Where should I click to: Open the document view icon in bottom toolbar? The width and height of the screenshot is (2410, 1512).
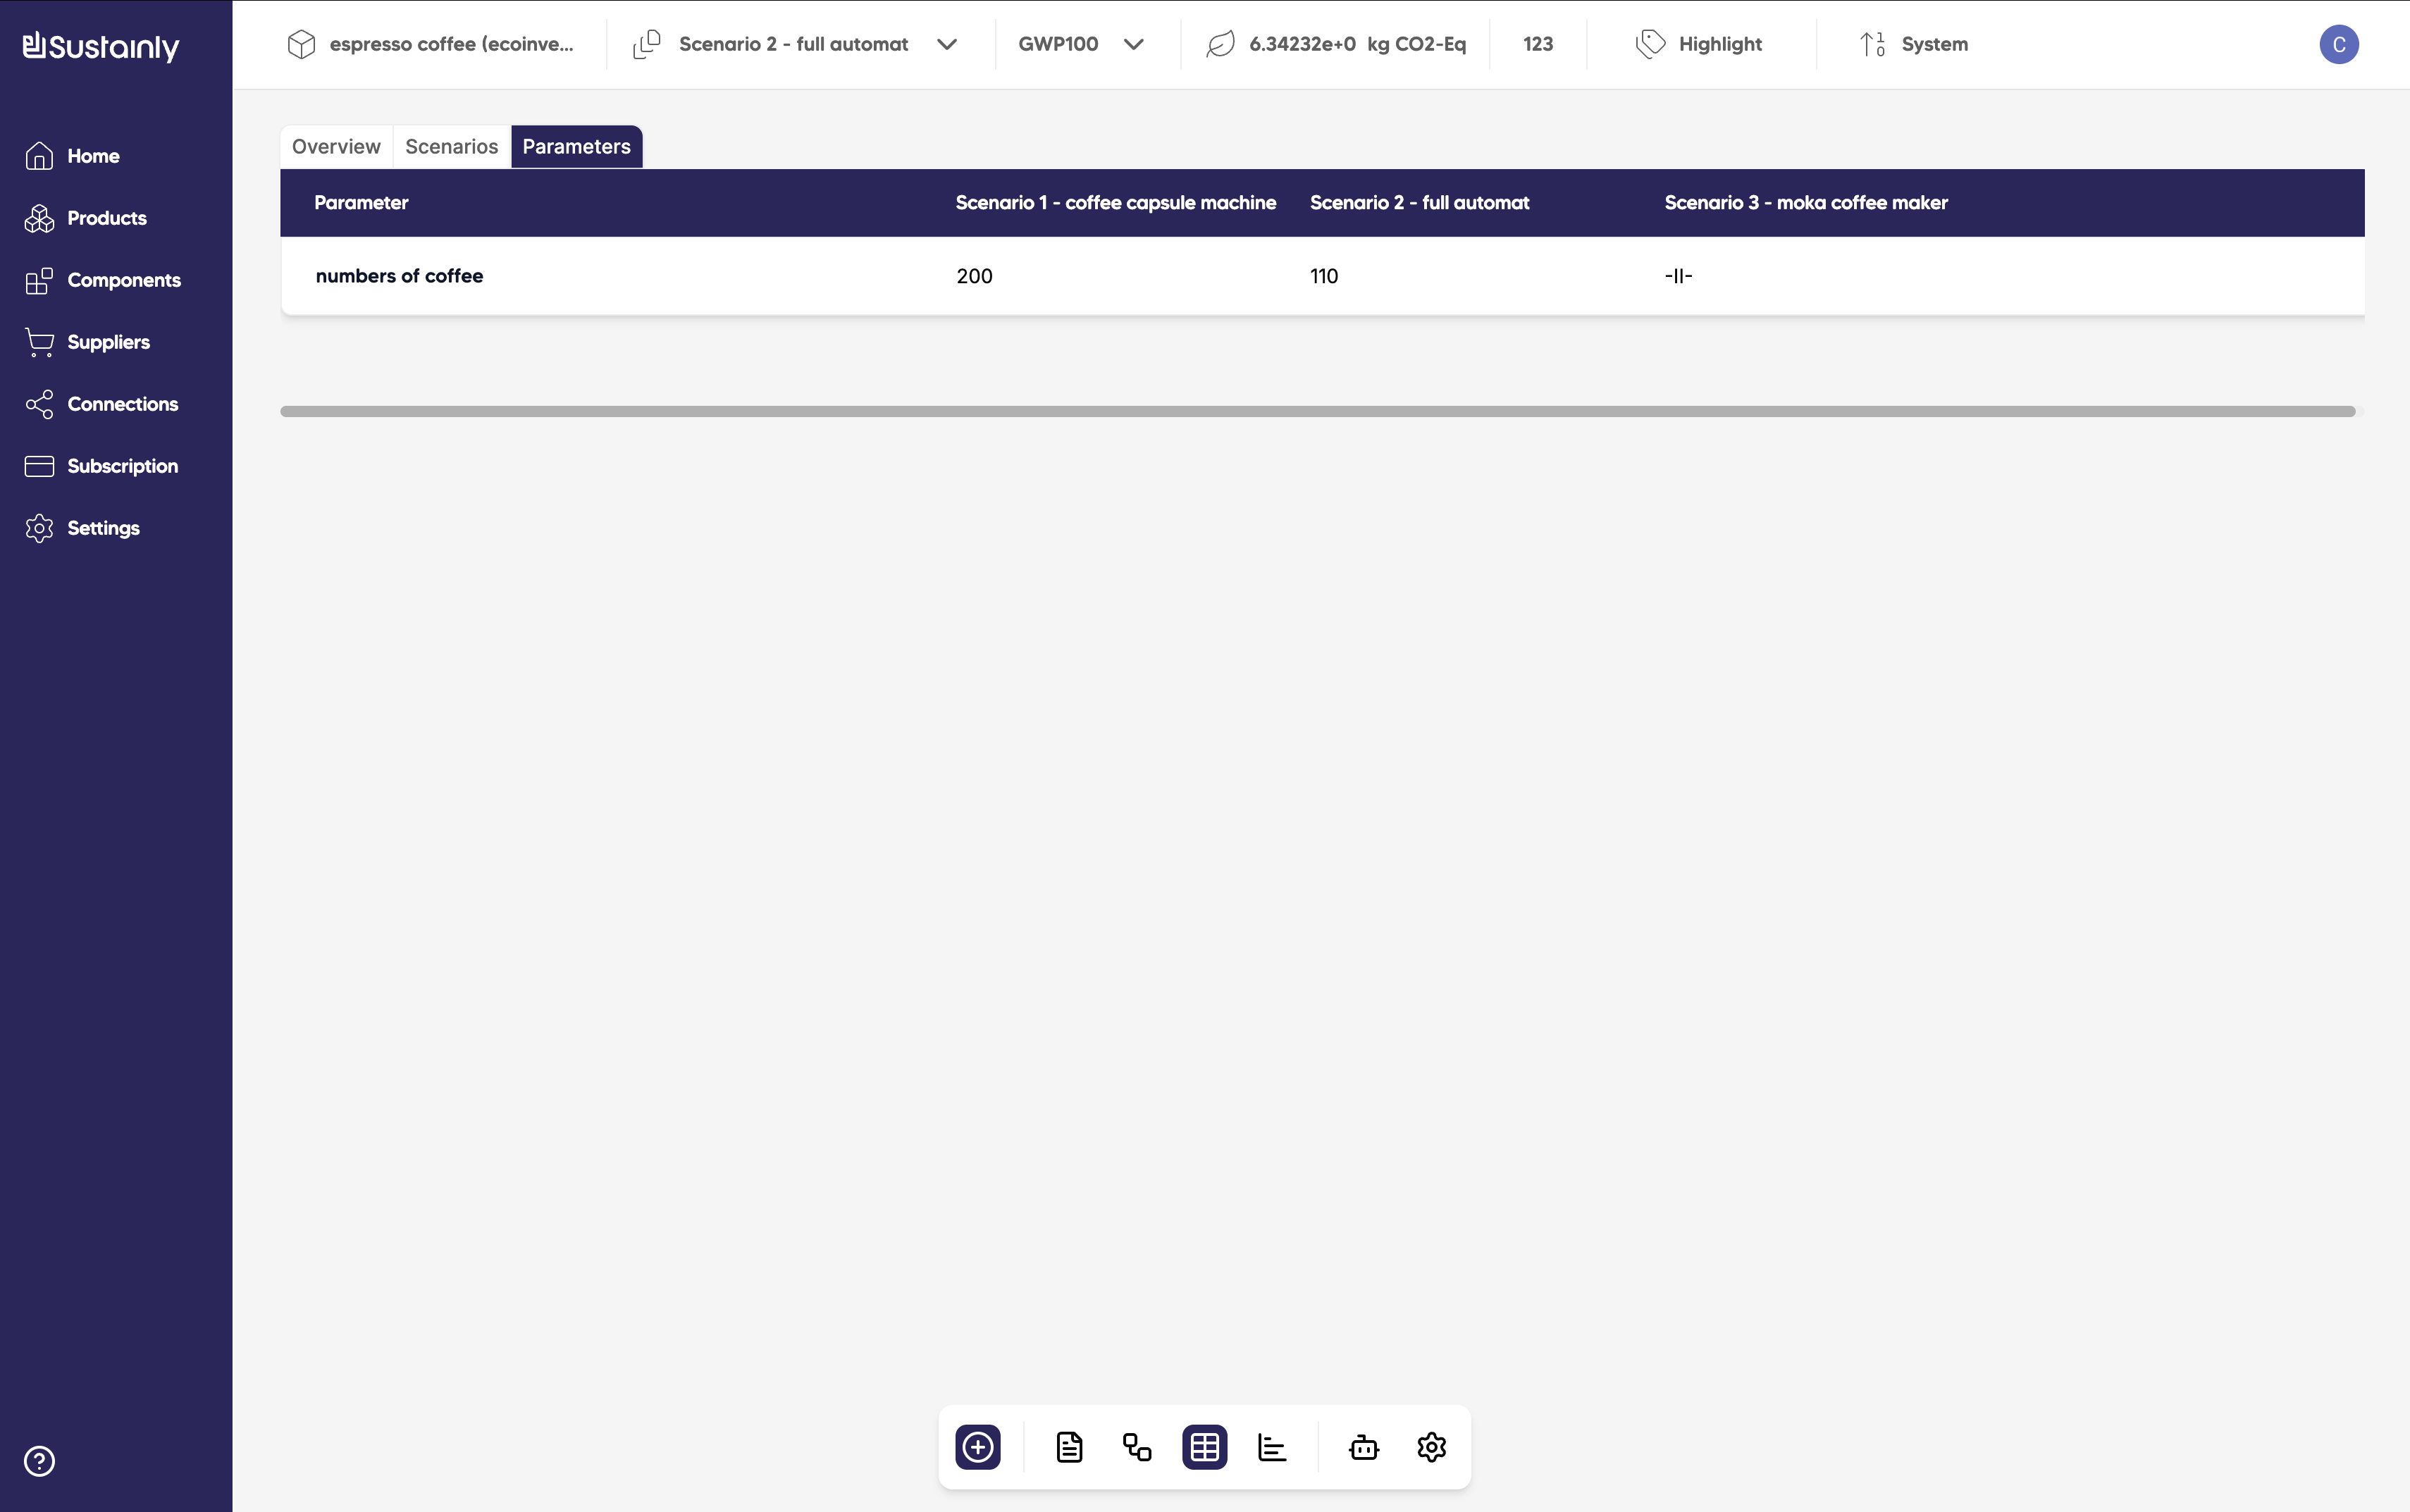click(1069, 1447)
